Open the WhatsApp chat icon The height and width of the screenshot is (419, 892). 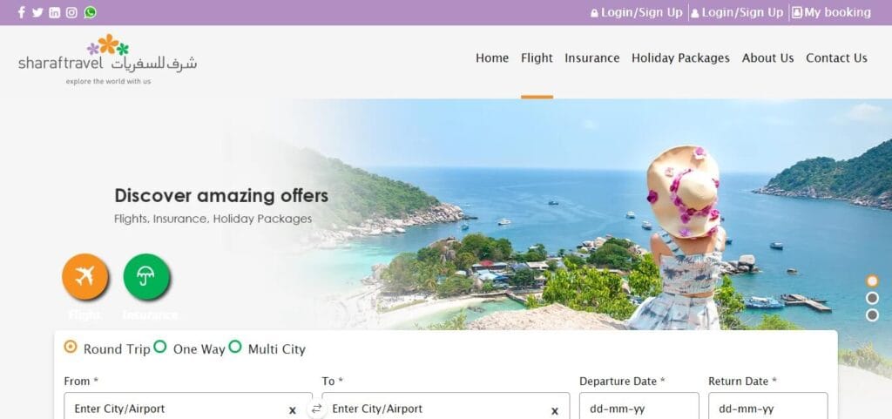pos(90,12)
